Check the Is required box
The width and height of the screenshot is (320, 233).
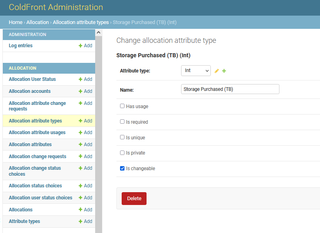point(122,122)
